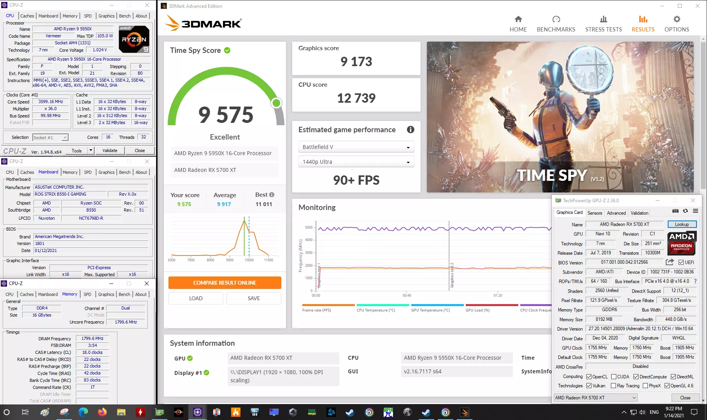The image size is (707, 420).
Task: Open the GPU-Z hamburger menu
Action: pyautogui.click(x=695, y=211)
